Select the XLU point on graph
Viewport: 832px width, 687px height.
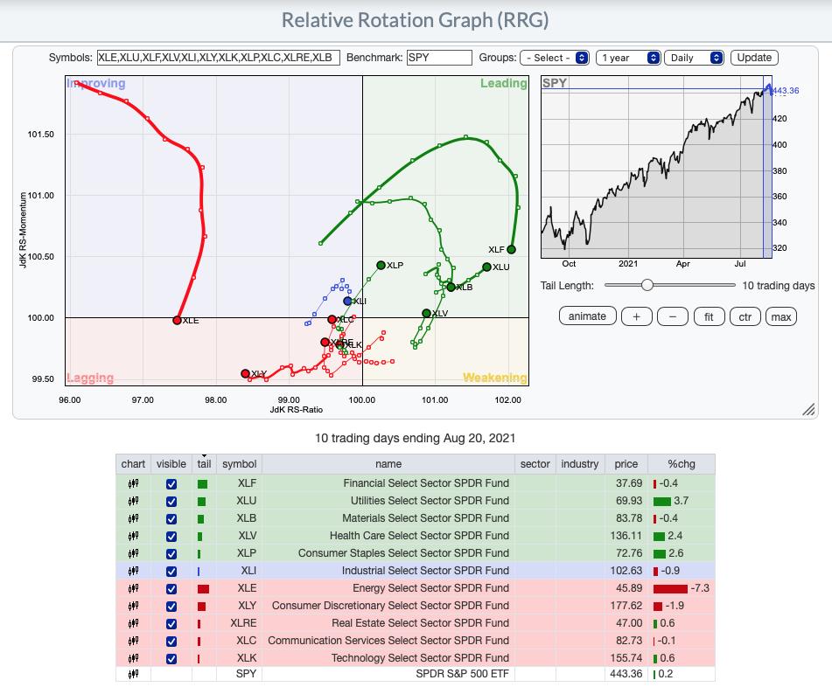pyautogui.click(x=486, y=267)
